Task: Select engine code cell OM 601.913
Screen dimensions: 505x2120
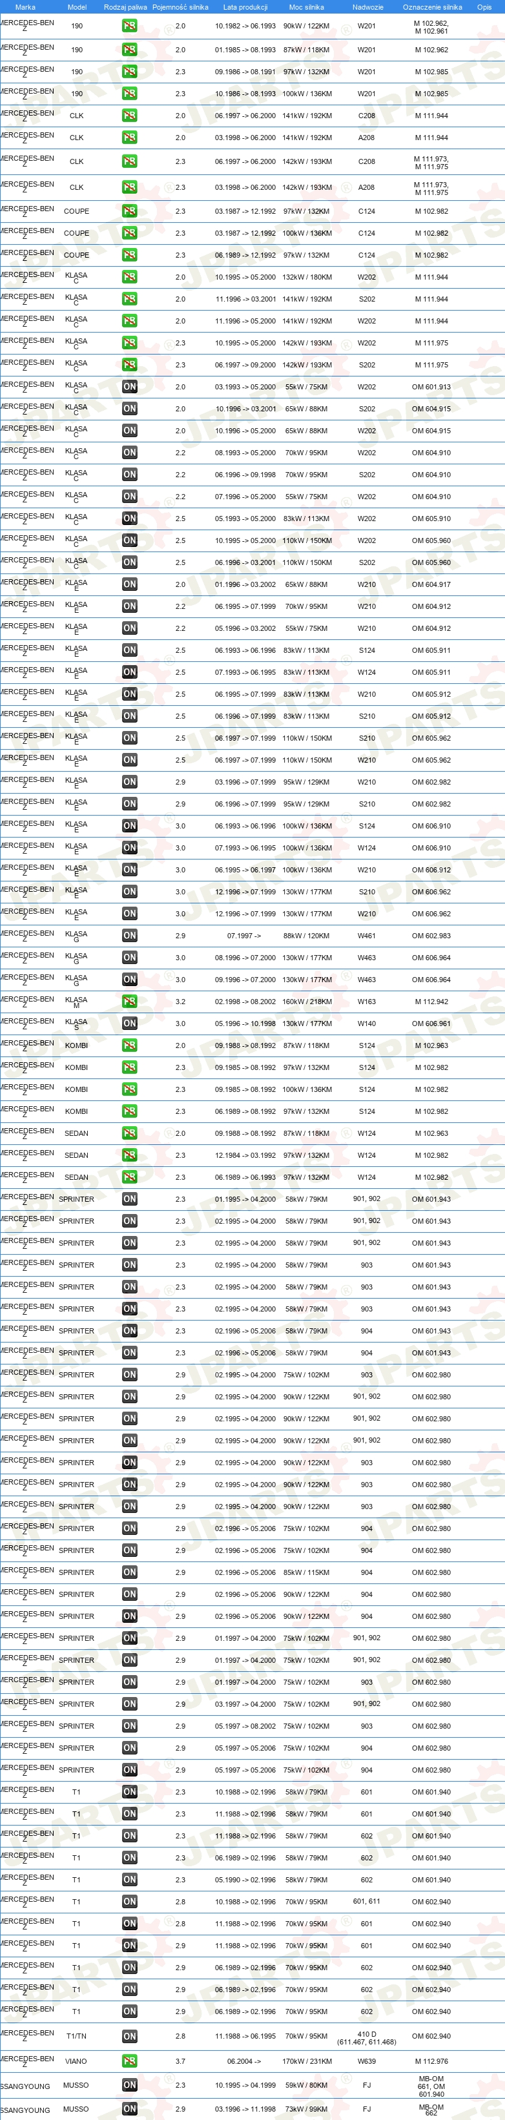Action: (x=432, y=387)
